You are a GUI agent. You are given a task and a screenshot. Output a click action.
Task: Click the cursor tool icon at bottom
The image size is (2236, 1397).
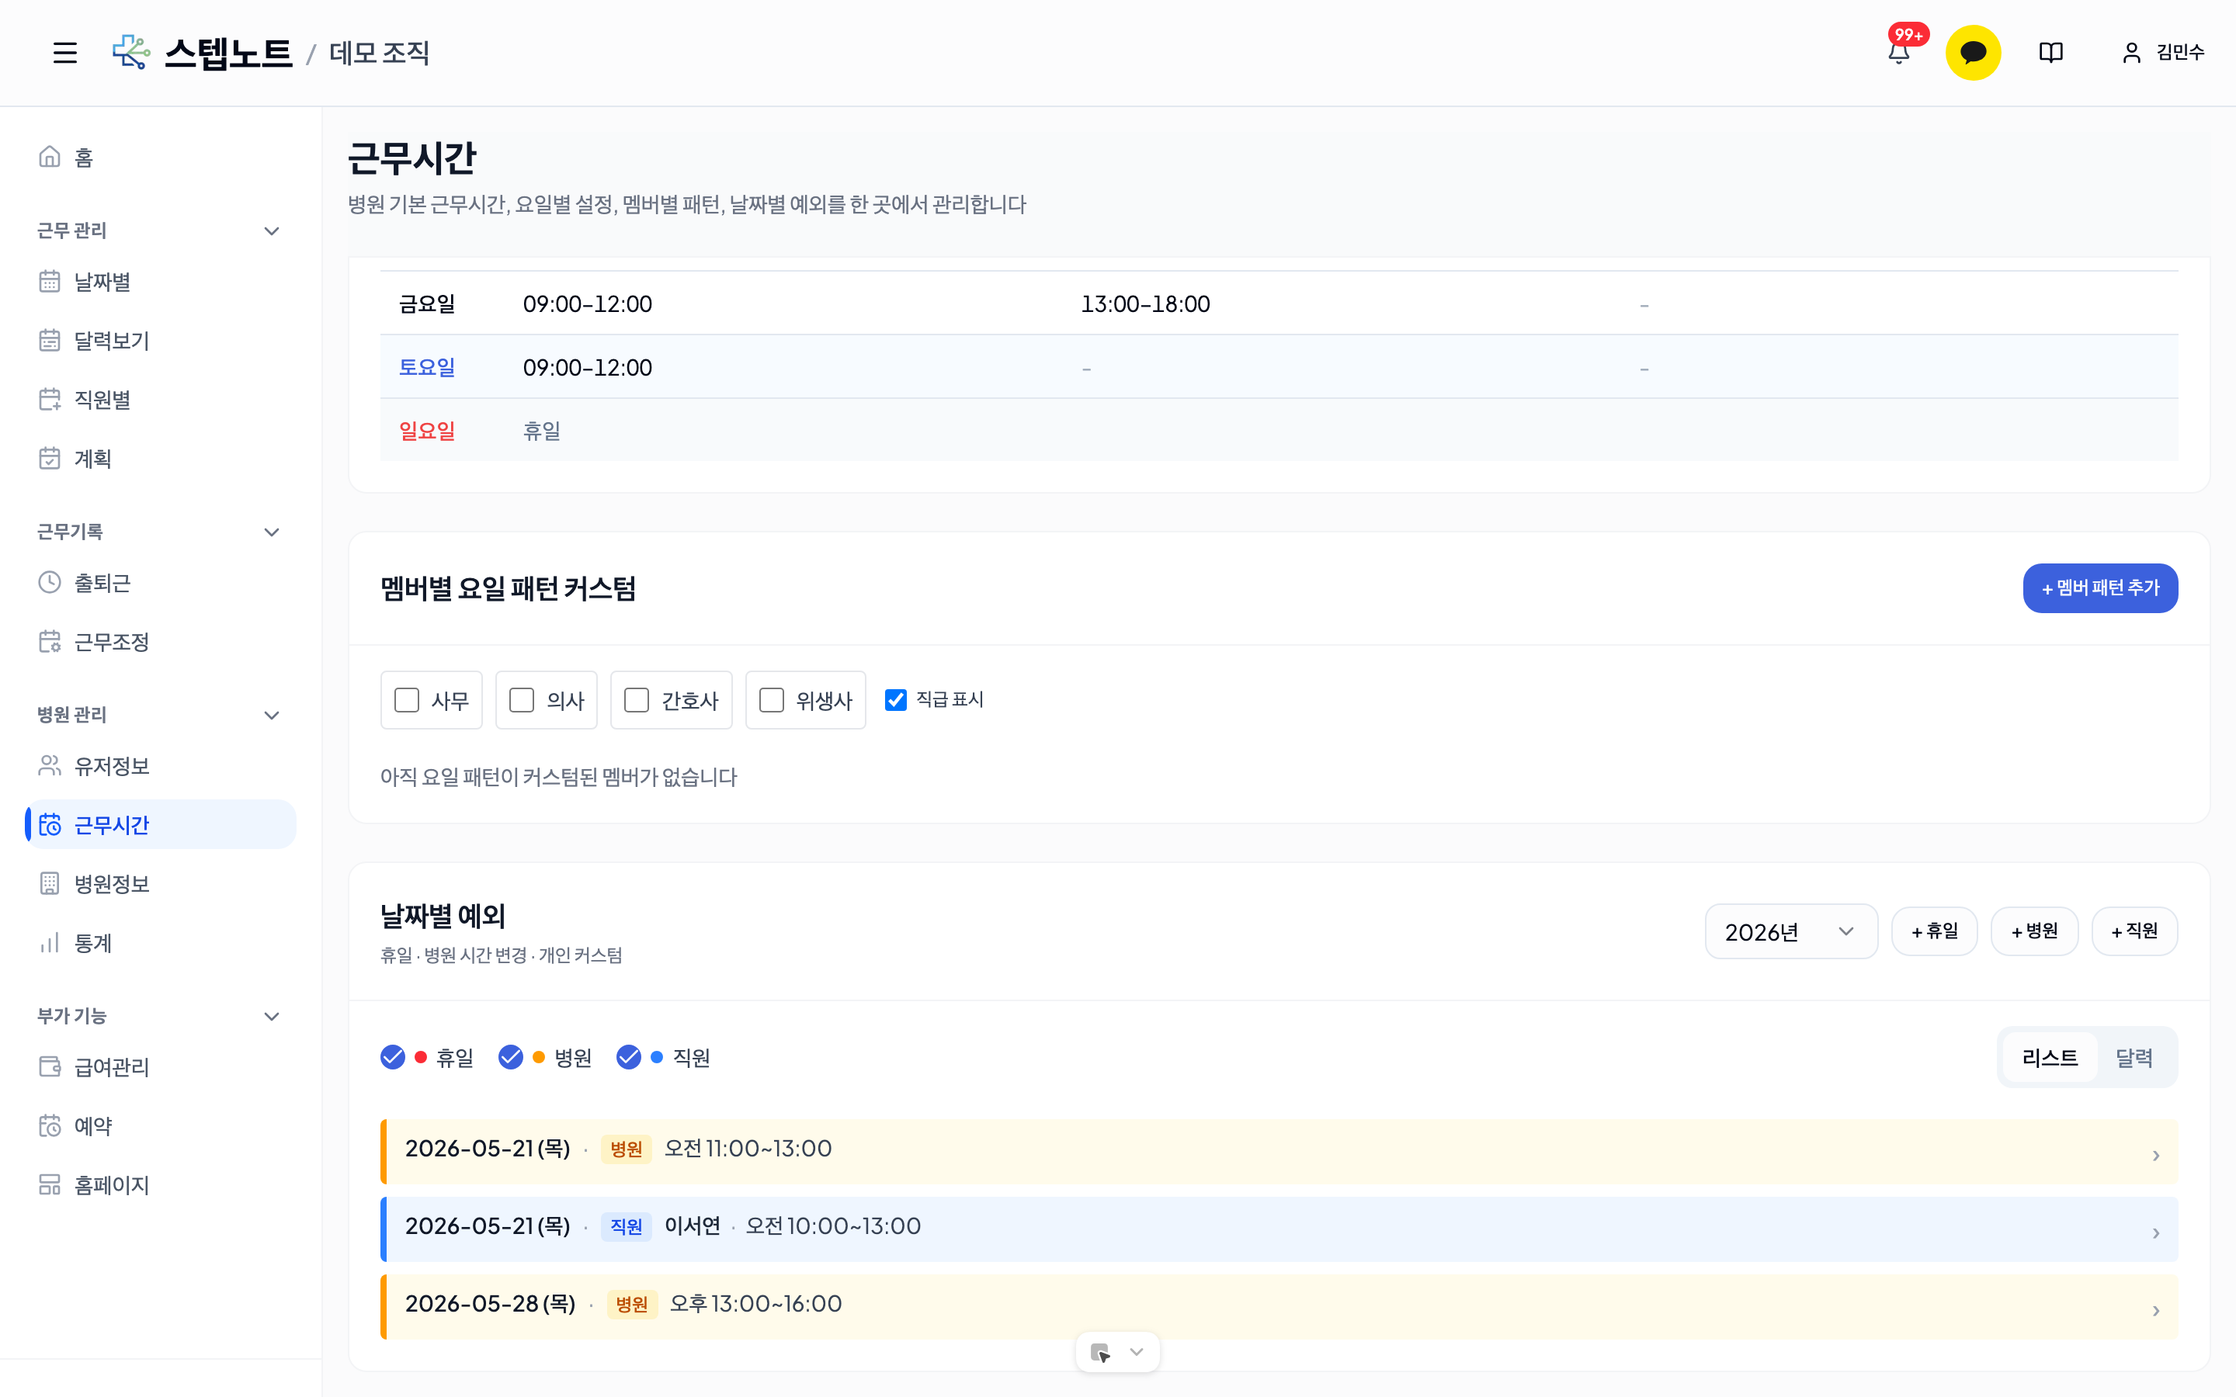click(x=1099, y=1353)
